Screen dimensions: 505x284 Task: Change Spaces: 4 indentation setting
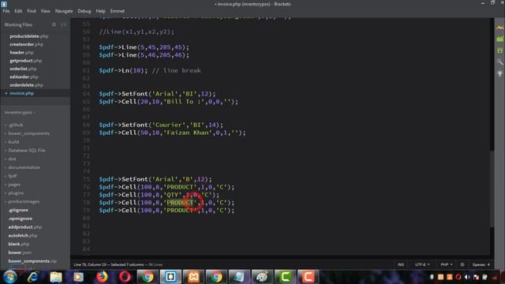tap(481, 264)
